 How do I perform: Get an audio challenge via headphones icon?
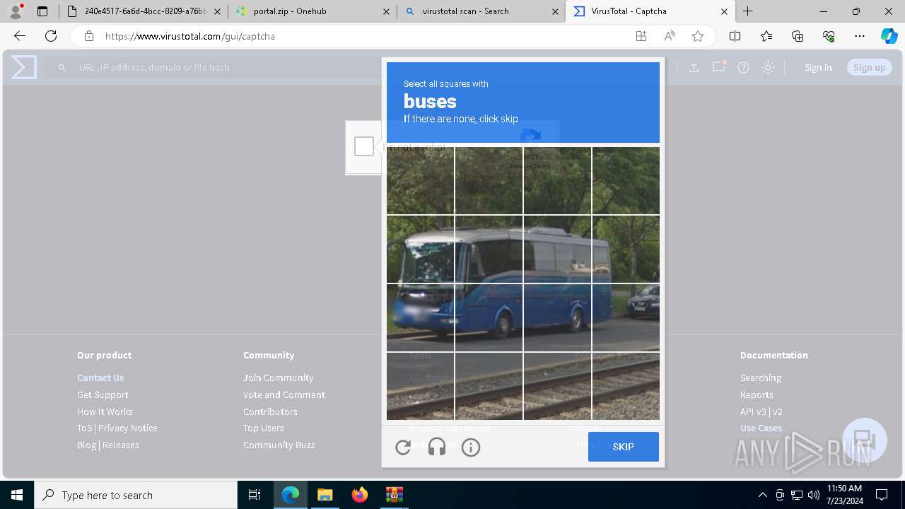tap(437, 447)
